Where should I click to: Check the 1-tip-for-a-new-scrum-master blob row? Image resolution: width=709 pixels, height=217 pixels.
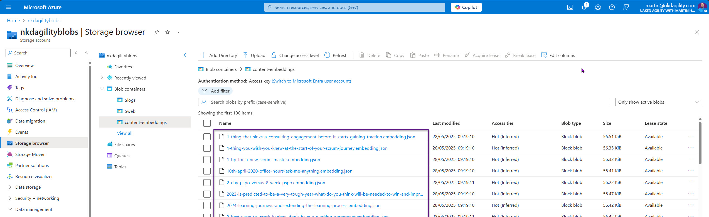click(207, 159)
